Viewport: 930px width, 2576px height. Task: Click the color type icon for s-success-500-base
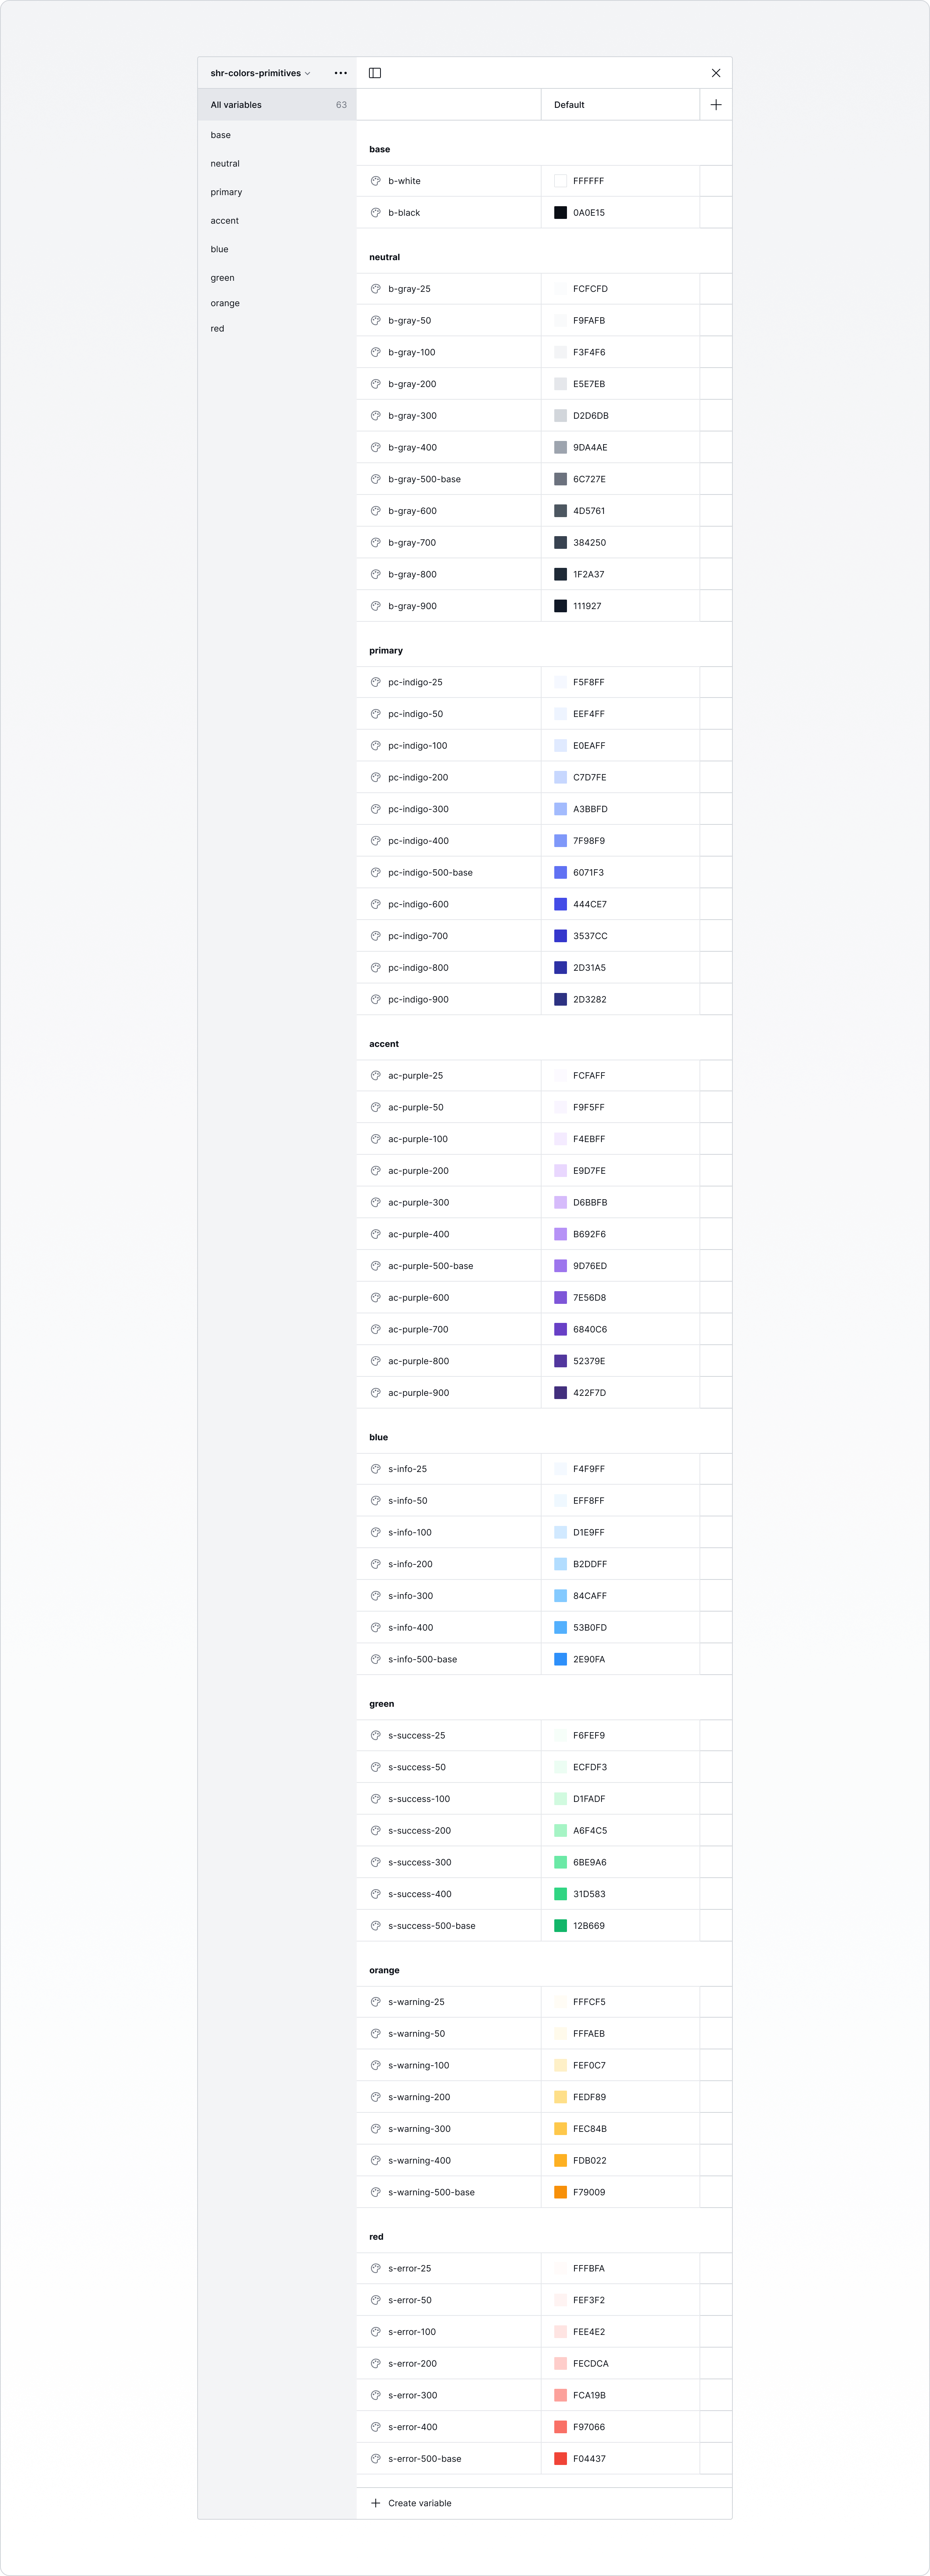point(376,1926)
